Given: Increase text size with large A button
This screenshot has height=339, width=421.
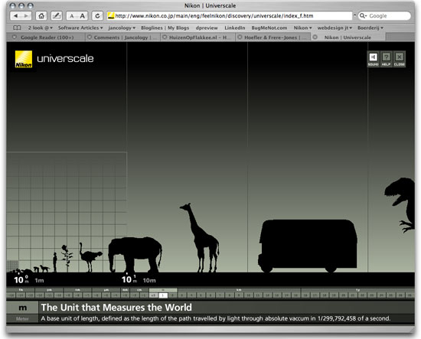Looking at the screenshot, I should pos(83,16).
